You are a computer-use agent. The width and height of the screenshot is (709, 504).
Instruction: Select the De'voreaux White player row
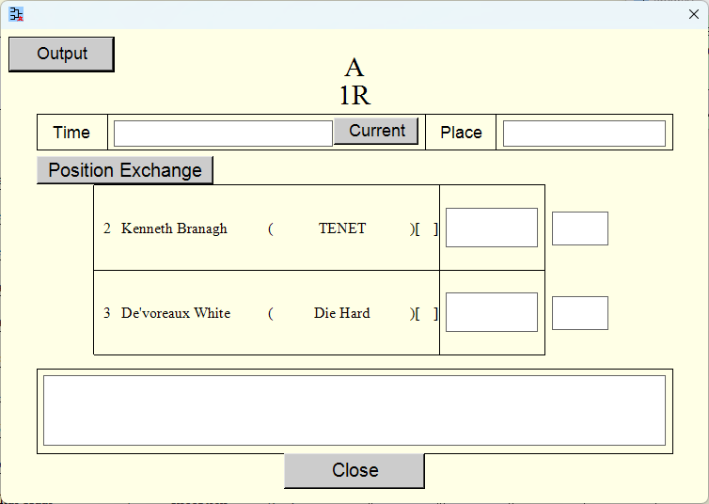click(266, 313)
